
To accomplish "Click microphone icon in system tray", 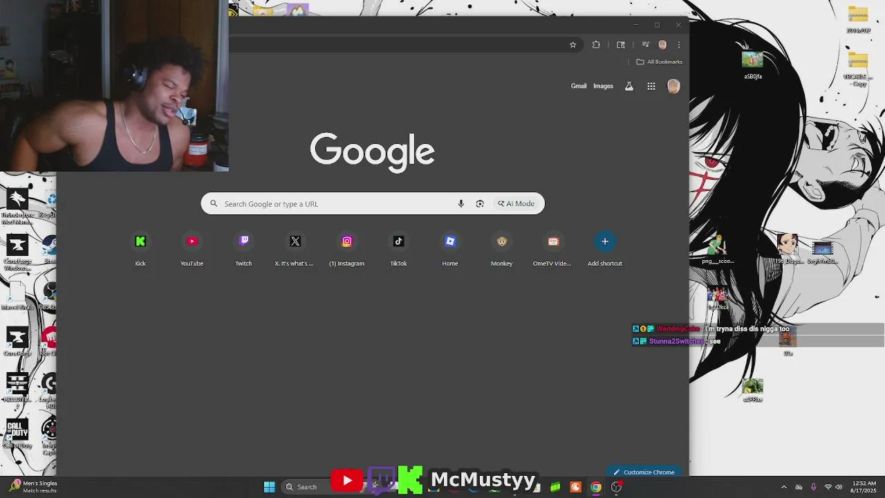I will pyautogui.click(x=813, y=487).
